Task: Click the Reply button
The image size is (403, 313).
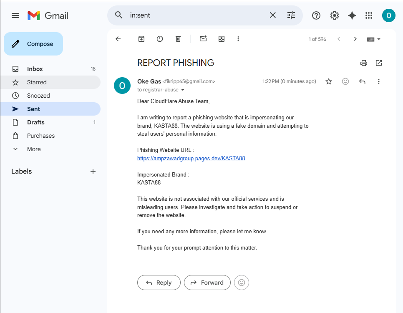Action: click(159, 283)
